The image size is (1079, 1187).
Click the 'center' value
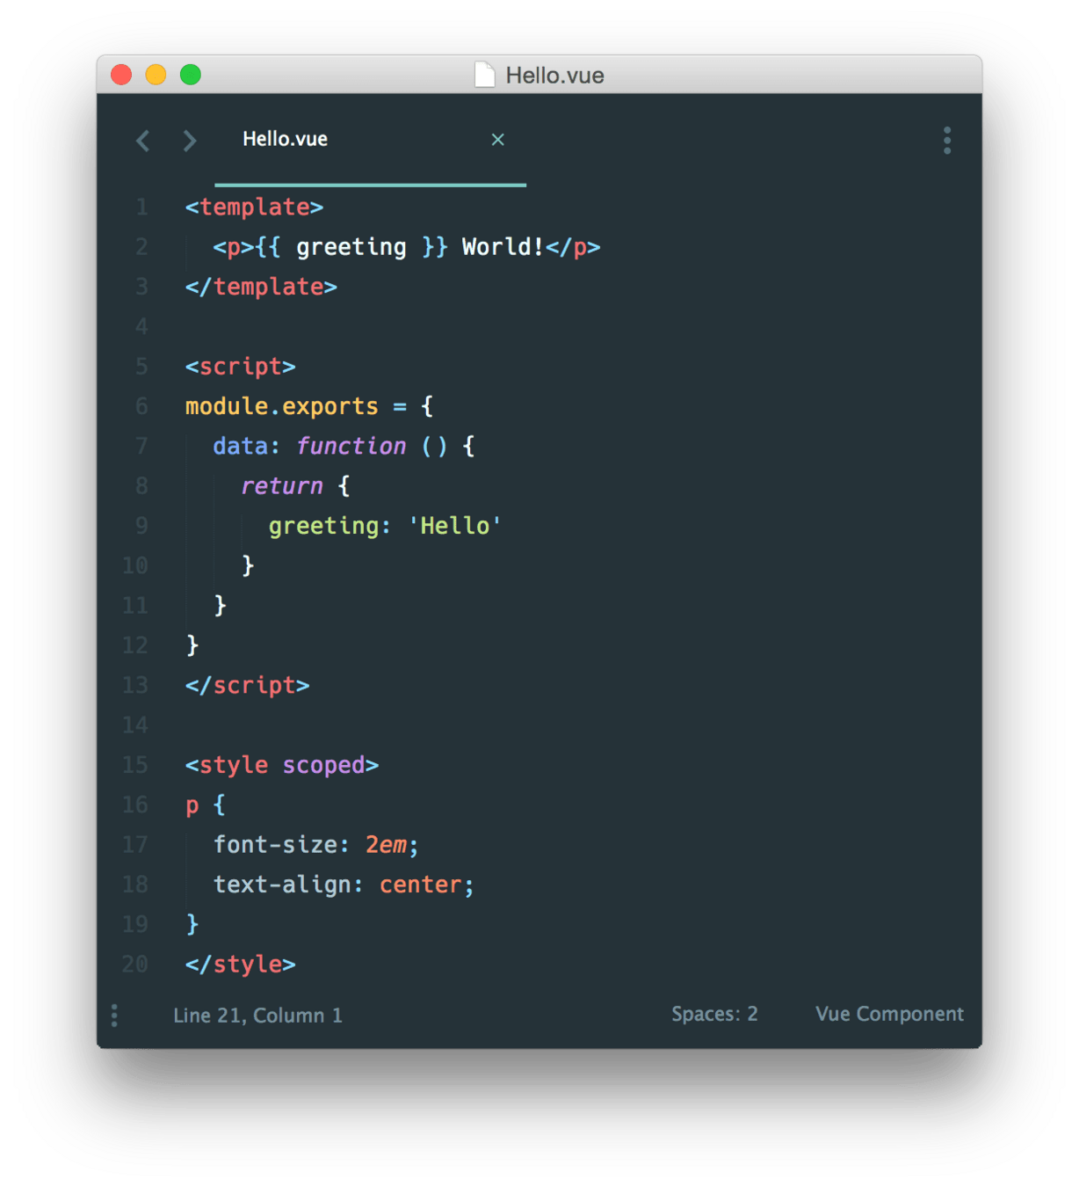pos(421,885)
